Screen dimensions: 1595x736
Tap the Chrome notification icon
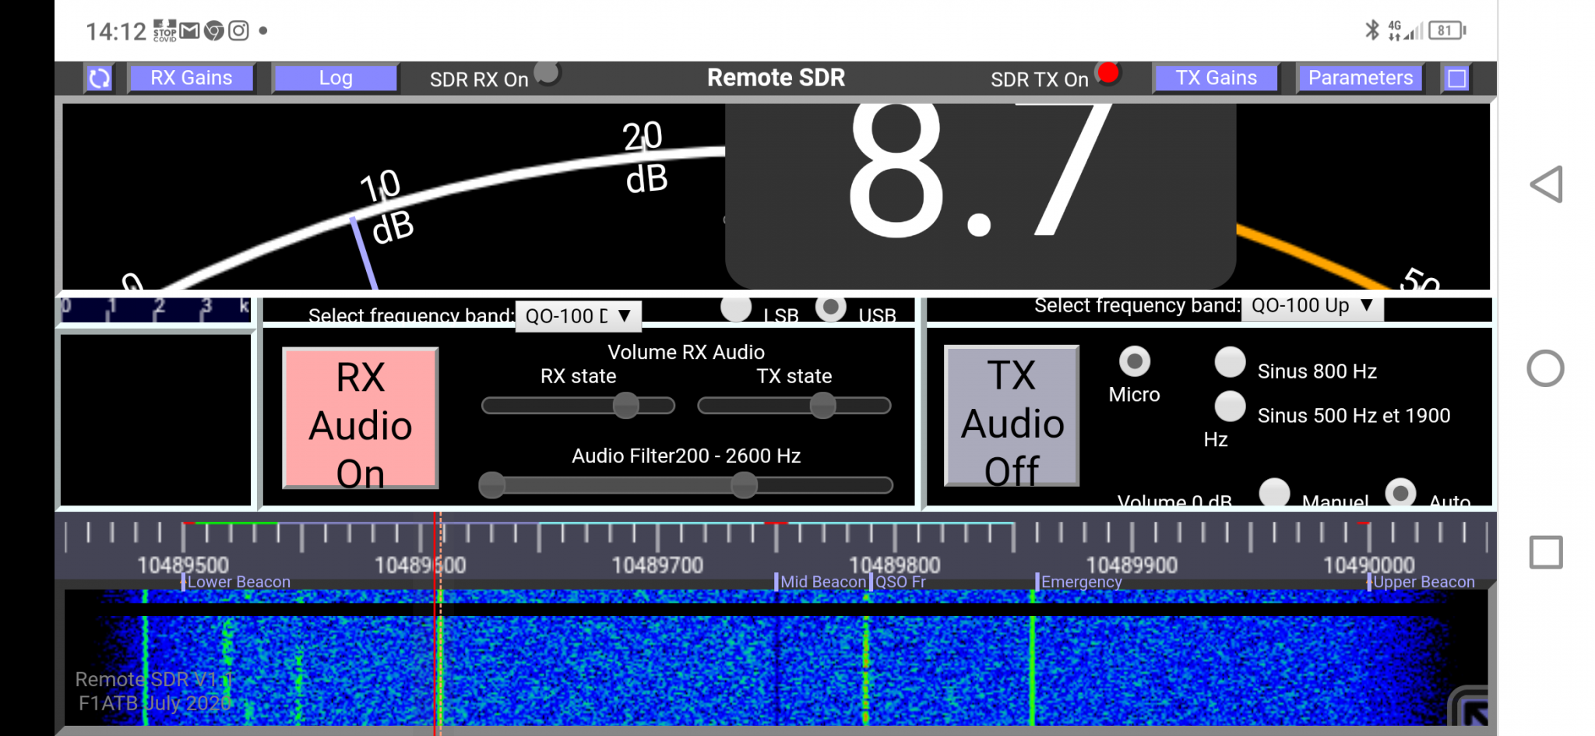point(213,31)
